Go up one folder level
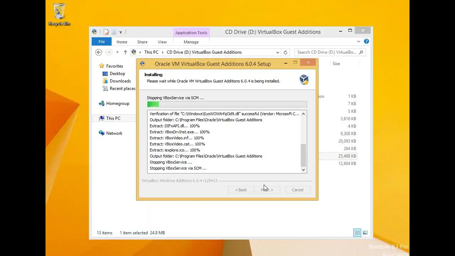Viewport: 455px width, 256px height. (125, 52)
